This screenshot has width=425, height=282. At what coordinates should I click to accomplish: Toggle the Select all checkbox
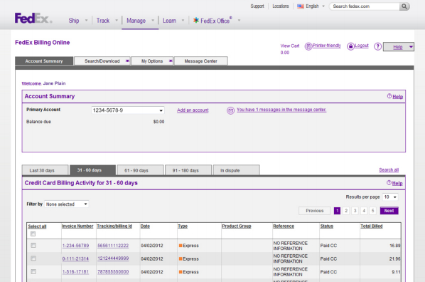pos(33,234)
